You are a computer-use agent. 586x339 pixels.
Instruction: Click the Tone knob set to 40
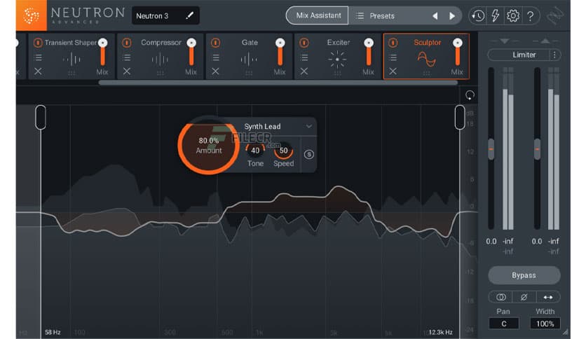point(255,151)
